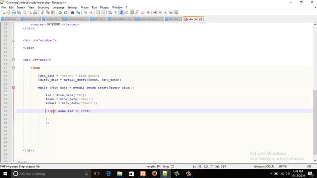This screenshot has height=178, width=317.
Task: Switch to the theme.css tab
Action: (31, 19)
